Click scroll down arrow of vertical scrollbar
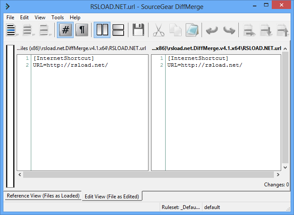294x215 pixels. [285, 168]
